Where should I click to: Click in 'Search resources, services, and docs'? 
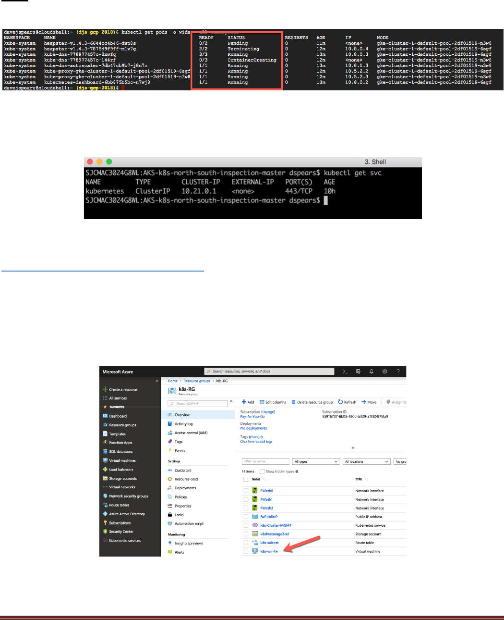(x=269, y=372)
